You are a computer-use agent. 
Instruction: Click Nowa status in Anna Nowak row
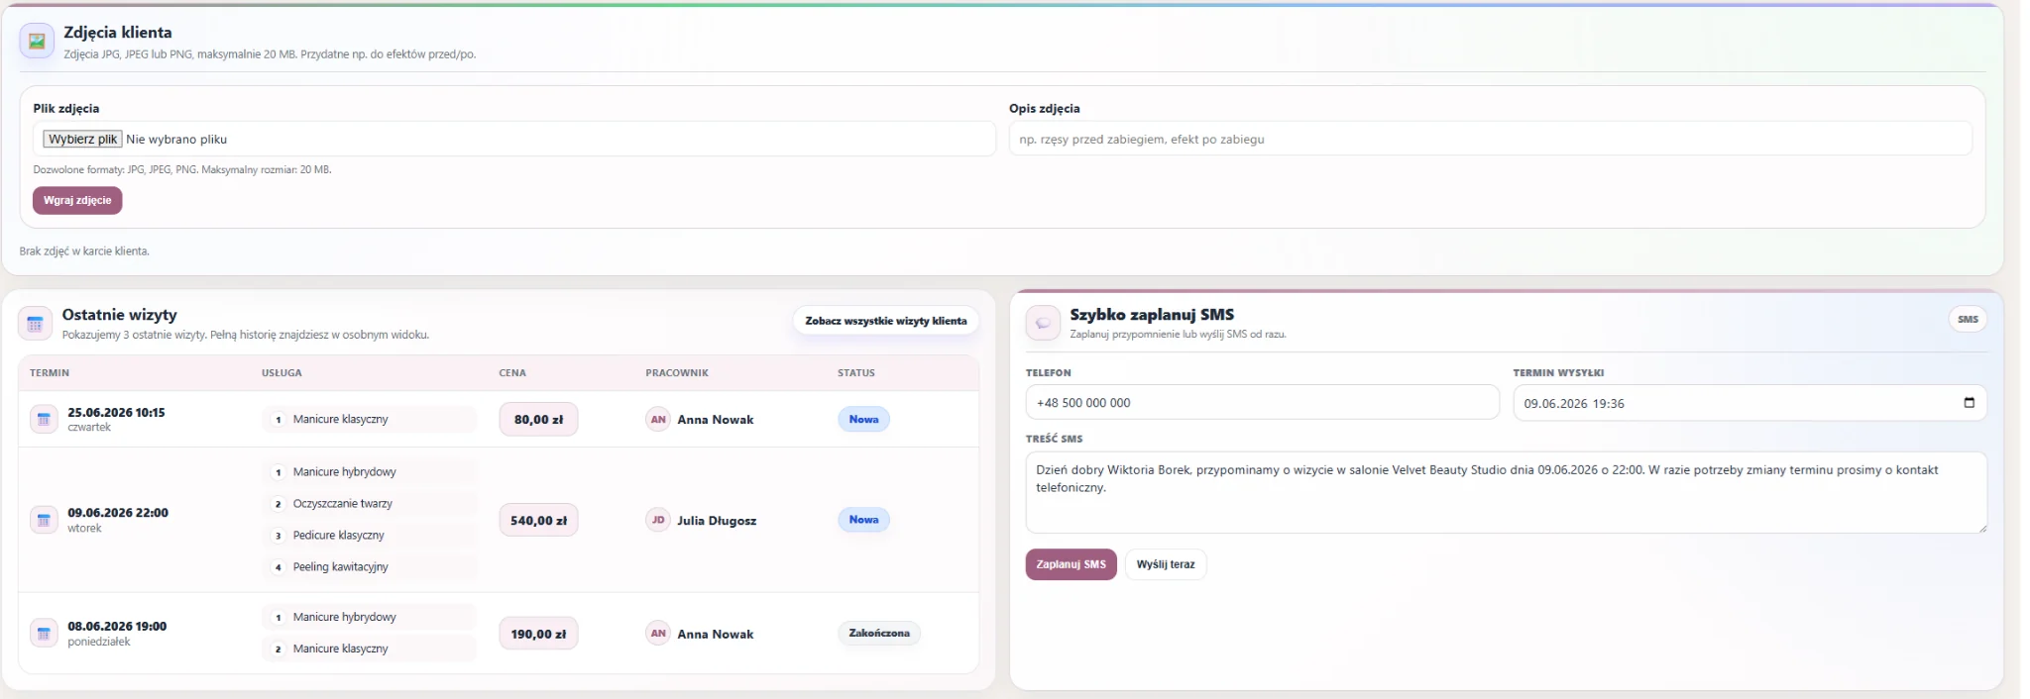[863, 419]
